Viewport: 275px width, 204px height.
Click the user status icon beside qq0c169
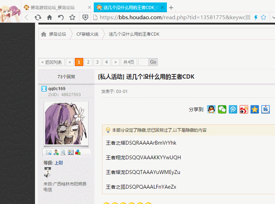pyautogui.click(x=44, y=89)
